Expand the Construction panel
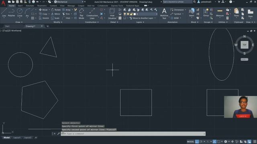Screen dimensions: 257x144 [92, 22]
